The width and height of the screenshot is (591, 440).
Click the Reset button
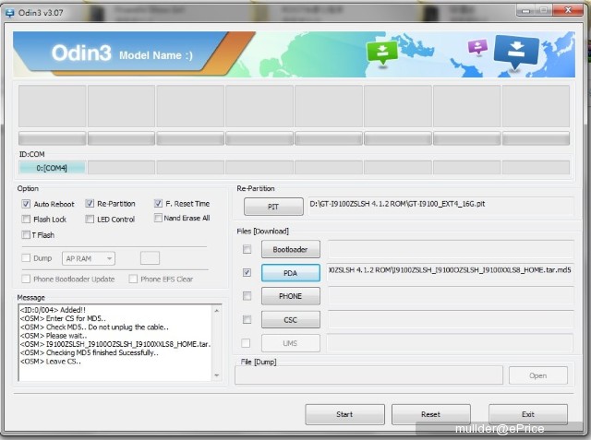pos(431,414)
